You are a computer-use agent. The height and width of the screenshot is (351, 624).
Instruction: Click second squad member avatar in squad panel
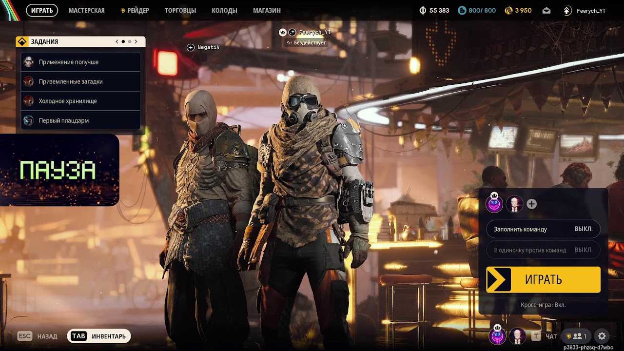(x=514, y=204)
